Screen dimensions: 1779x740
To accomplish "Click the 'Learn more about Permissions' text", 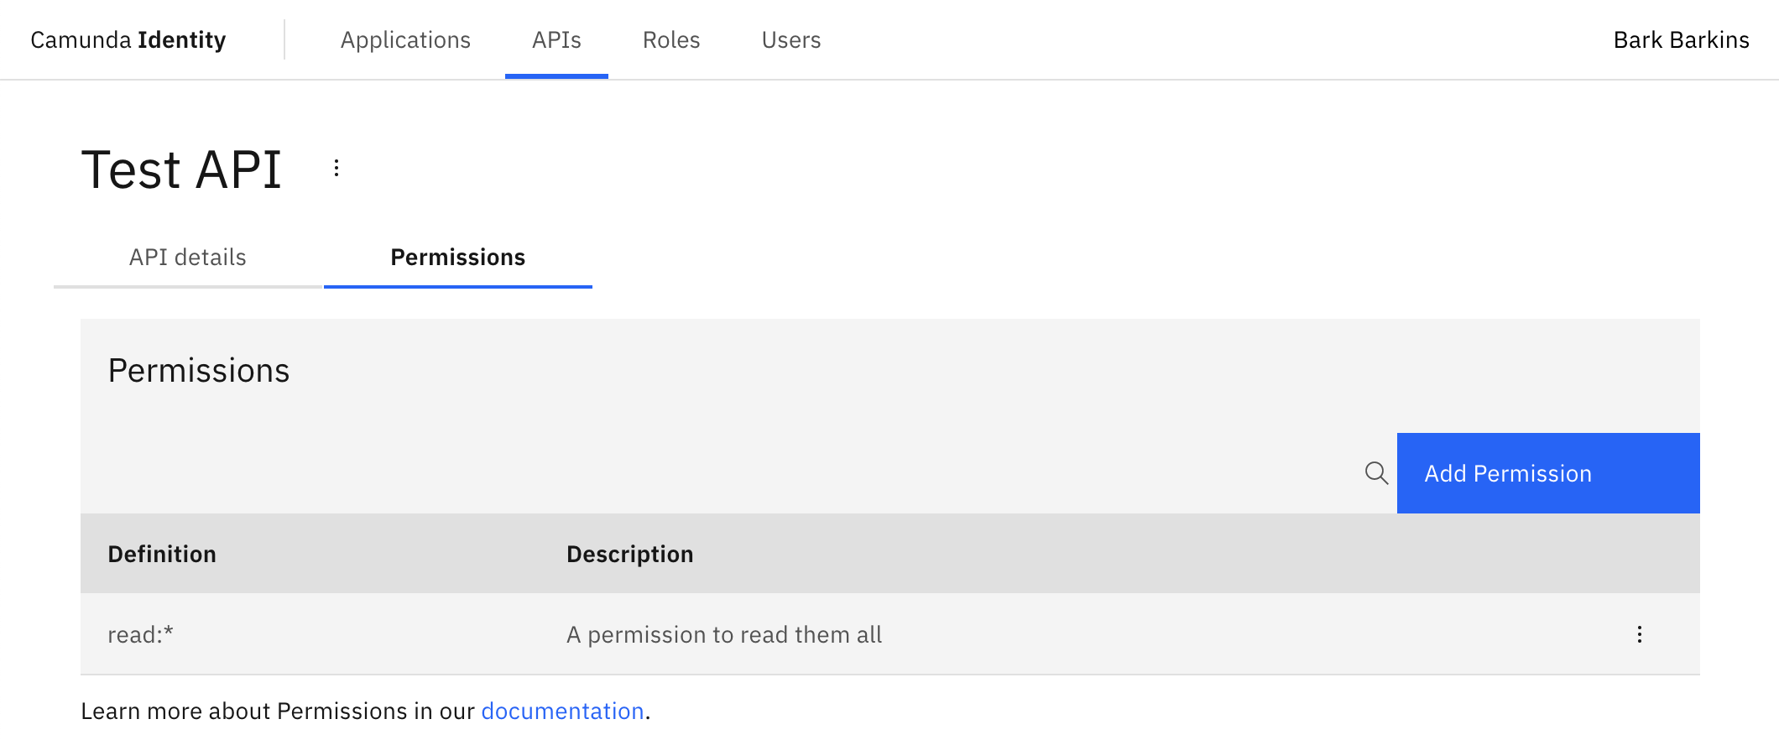I will coord(277,711).
